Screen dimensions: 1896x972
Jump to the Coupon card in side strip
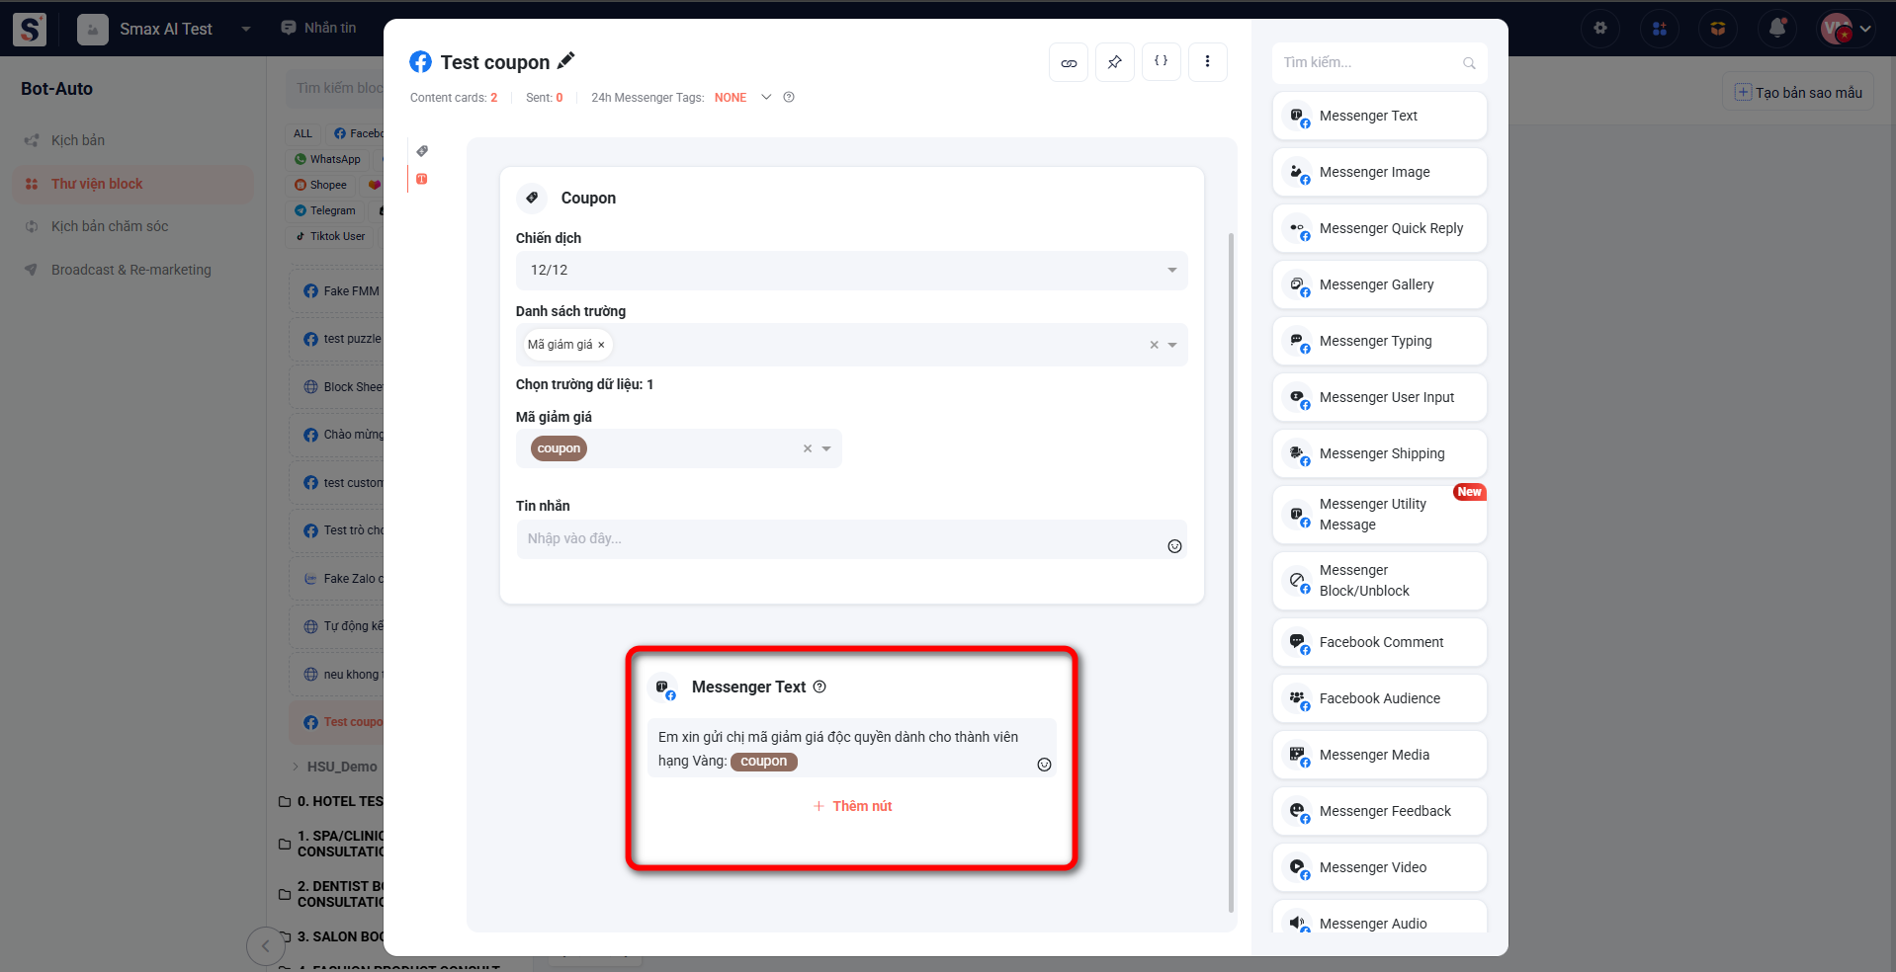pos(422,151)
